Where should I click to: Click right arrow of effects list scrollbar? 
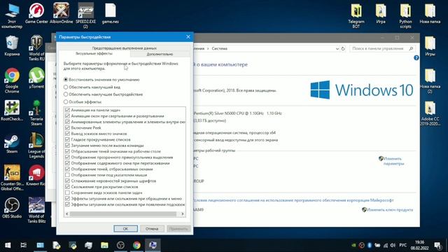coord(183,213)
